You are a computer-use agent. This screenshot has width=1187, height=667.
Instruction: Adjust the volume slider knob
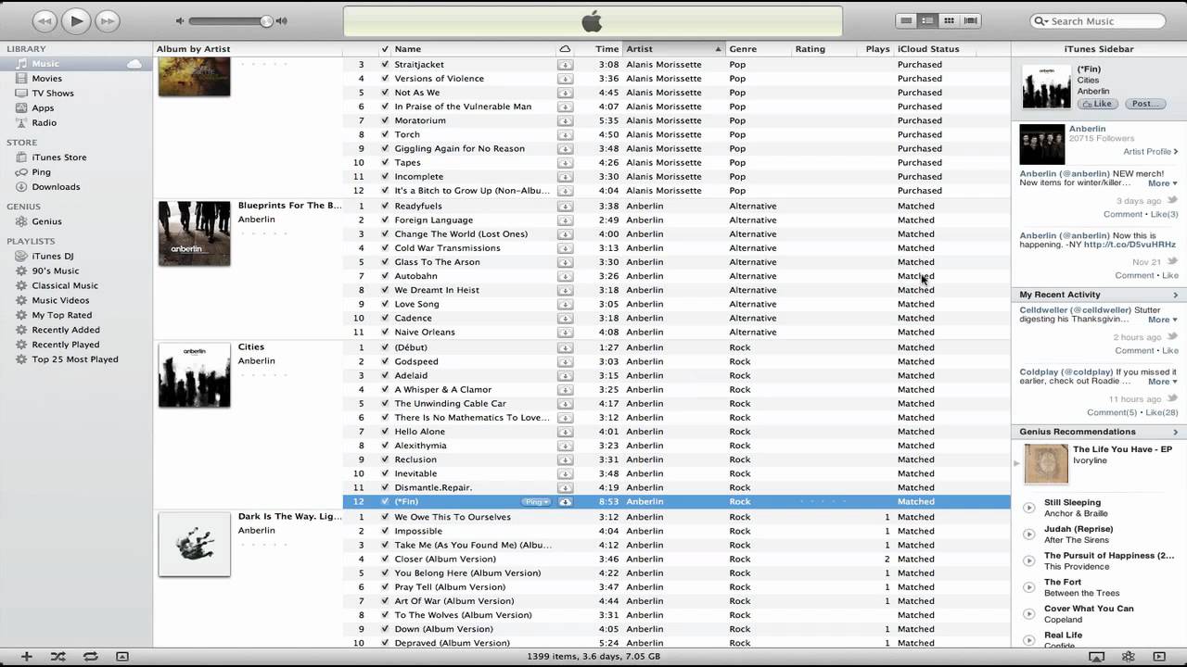point(266,20)
